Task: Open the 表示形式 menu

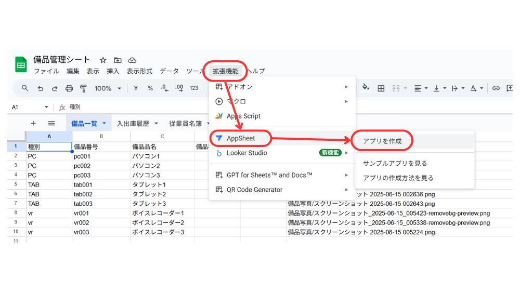Action: click(x=139, y=71)
